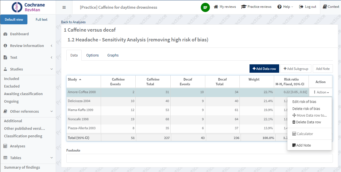Open Practice reviews
This screenshot has width=341, height=172.
(x=256, y=7)
